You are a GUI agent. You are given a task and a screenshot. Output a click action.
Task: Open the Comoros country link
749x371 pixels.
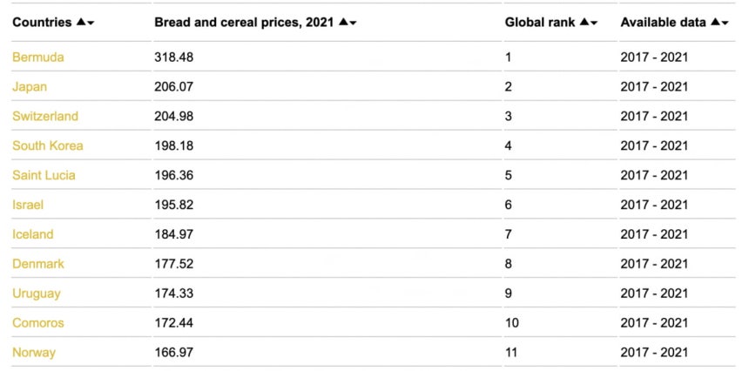38,323
